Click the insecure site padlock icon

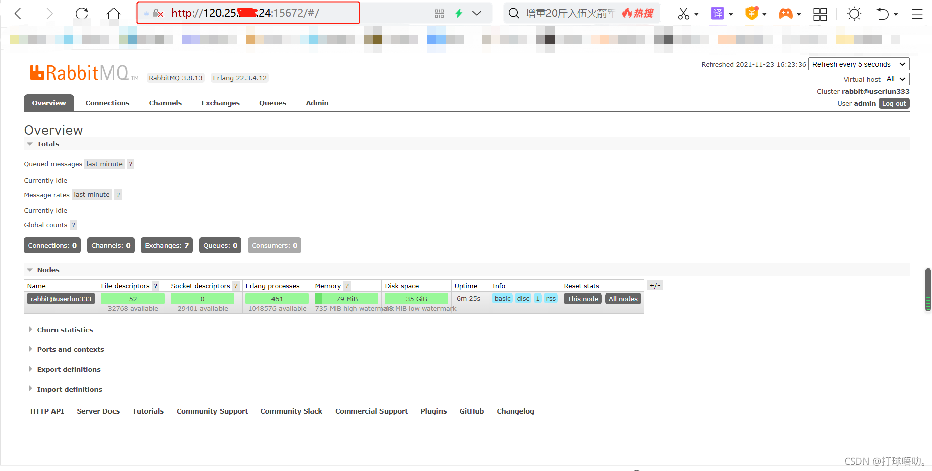coord(158,13)
